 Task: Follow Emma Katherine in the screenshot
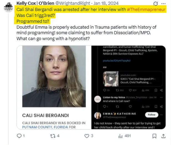(x=152, y=115)
